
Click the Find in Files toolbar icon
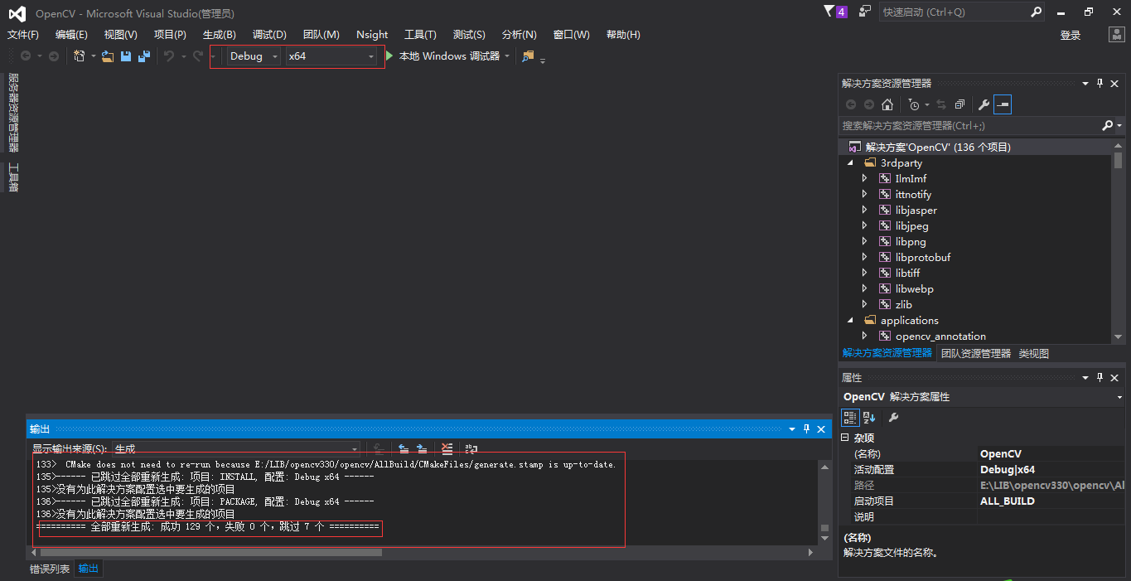528,56
